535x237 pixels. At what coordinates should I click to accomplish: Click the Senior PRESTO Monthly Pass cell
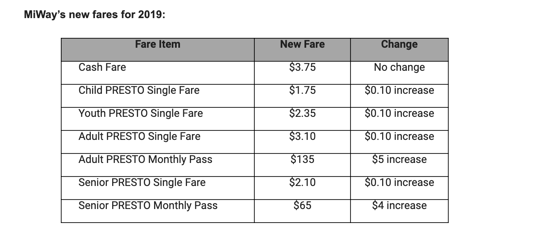click(x=148, y=206)
